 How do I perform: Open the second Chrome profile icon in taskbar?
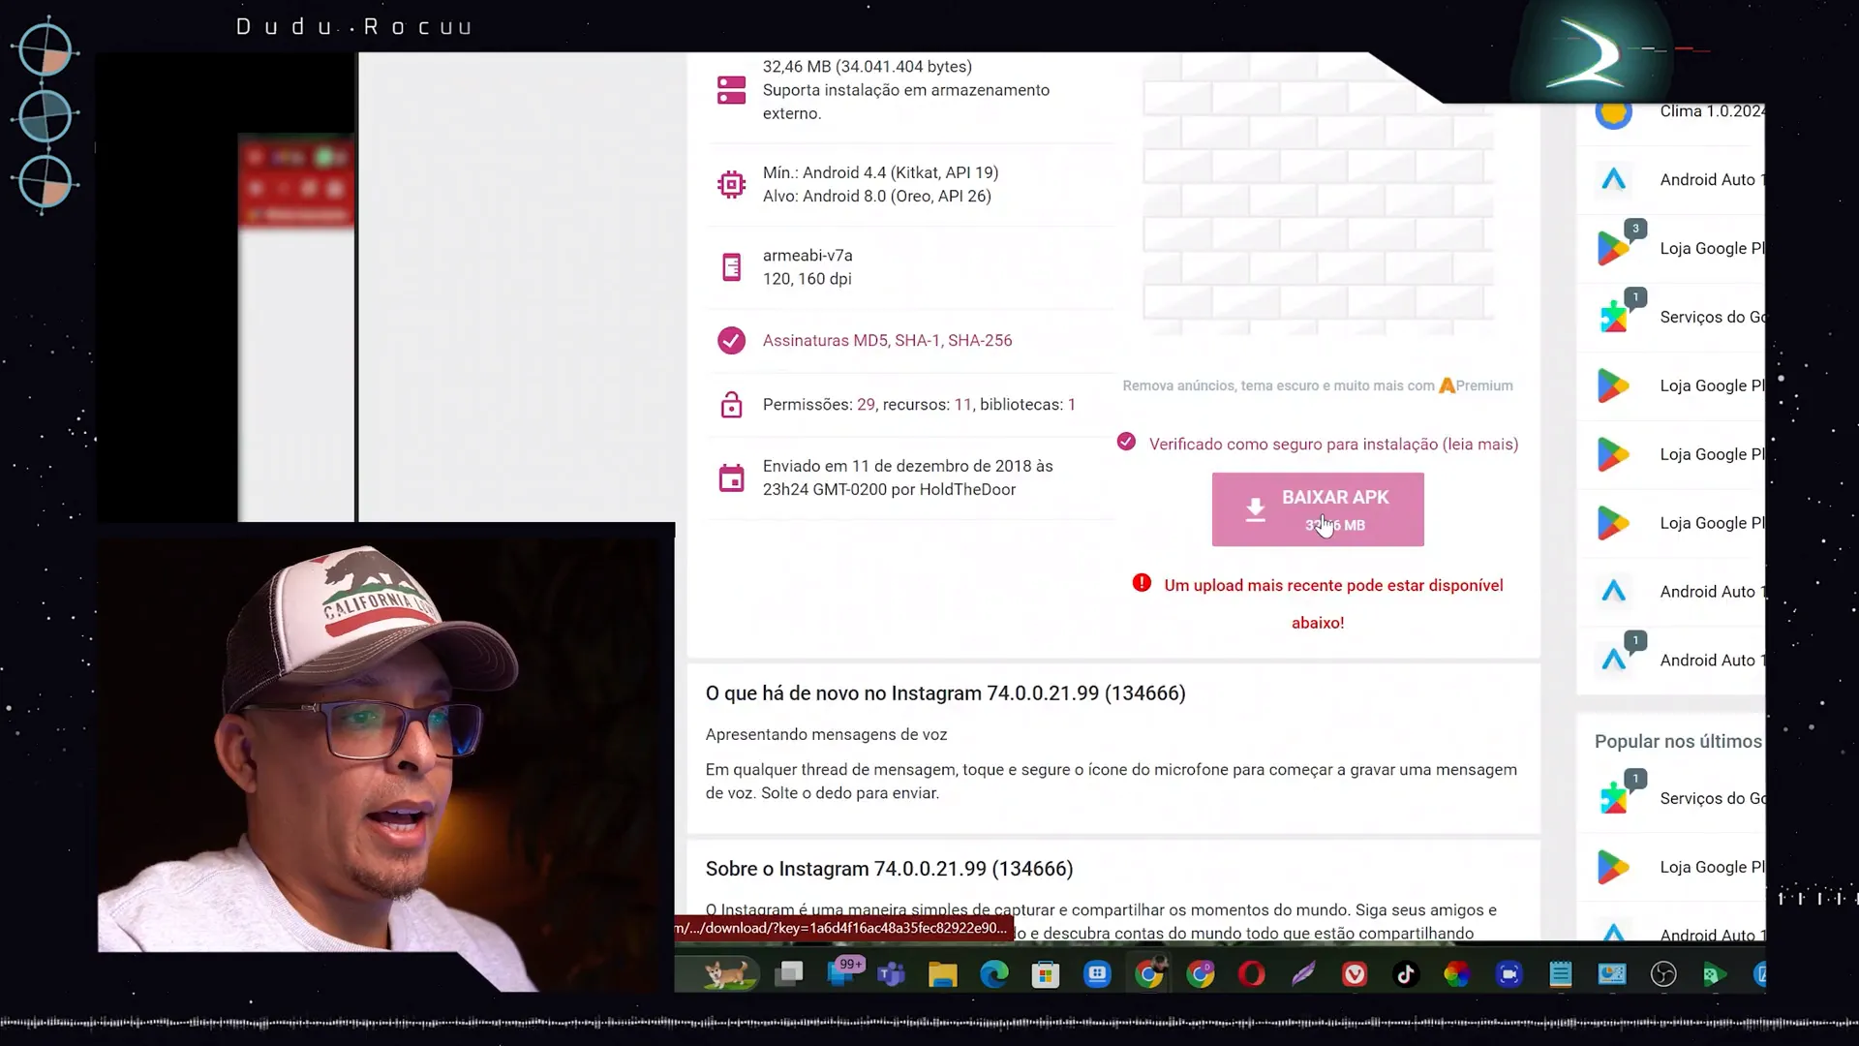(1201, 974)
